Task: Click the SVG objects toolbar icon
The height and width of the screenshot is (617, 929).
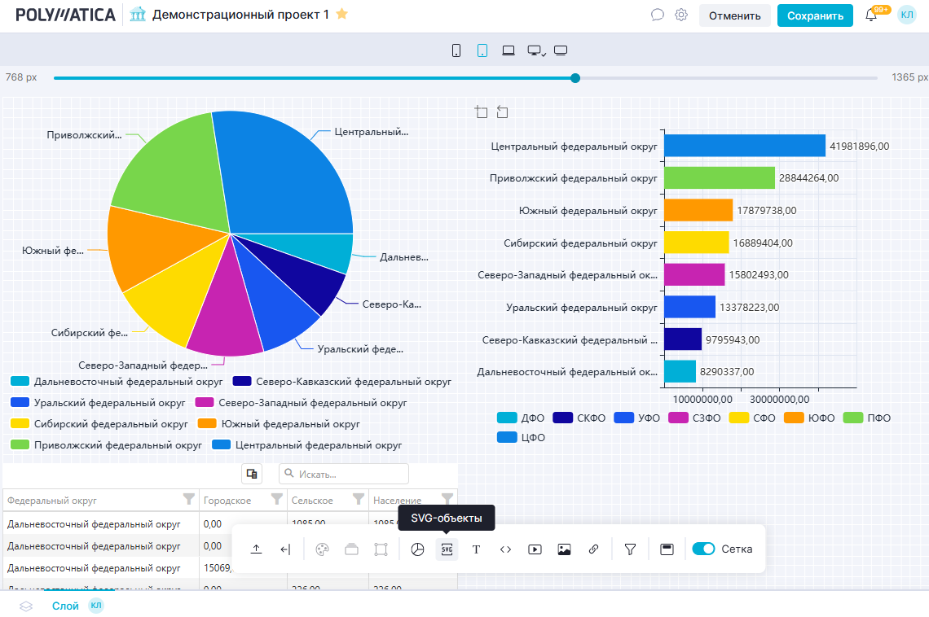Action: 447,549
